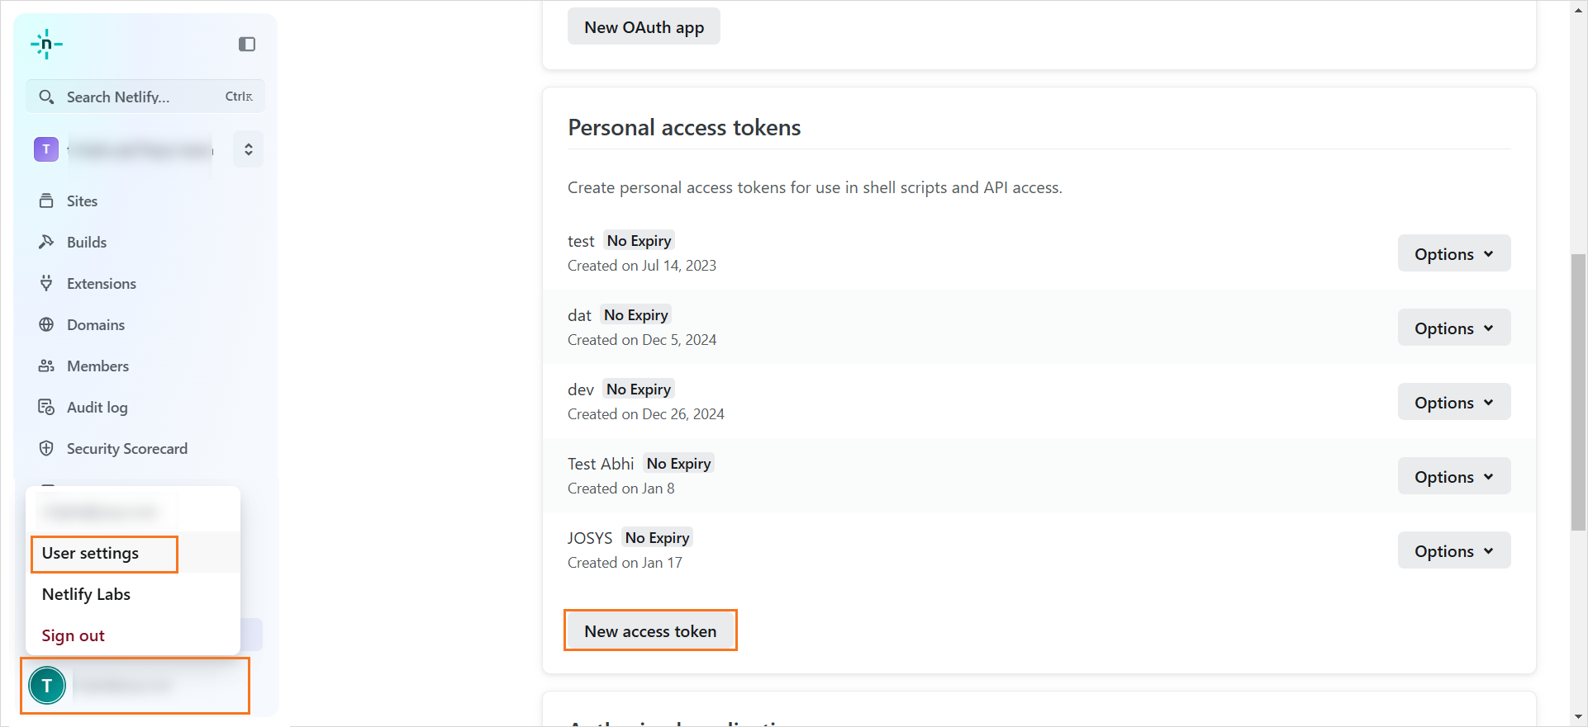1588x727 pixels.
Task: Click the JOSYS token name
Action: pyautogui.click(x=590, y=538)
